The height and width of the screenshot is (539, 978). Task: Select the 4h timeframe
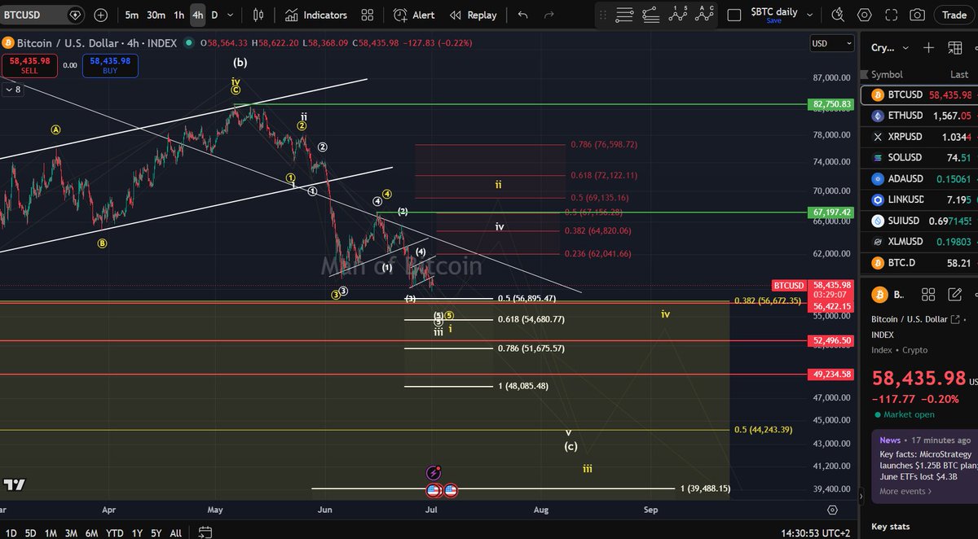click(x=197, y=15)
